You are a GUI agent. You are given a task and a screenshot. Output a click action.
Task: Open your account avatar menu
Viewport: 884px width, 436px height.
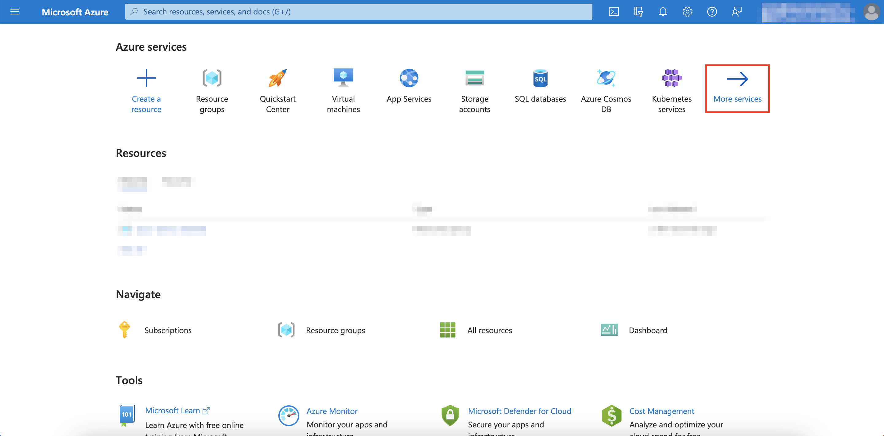(x=871, y=11)
